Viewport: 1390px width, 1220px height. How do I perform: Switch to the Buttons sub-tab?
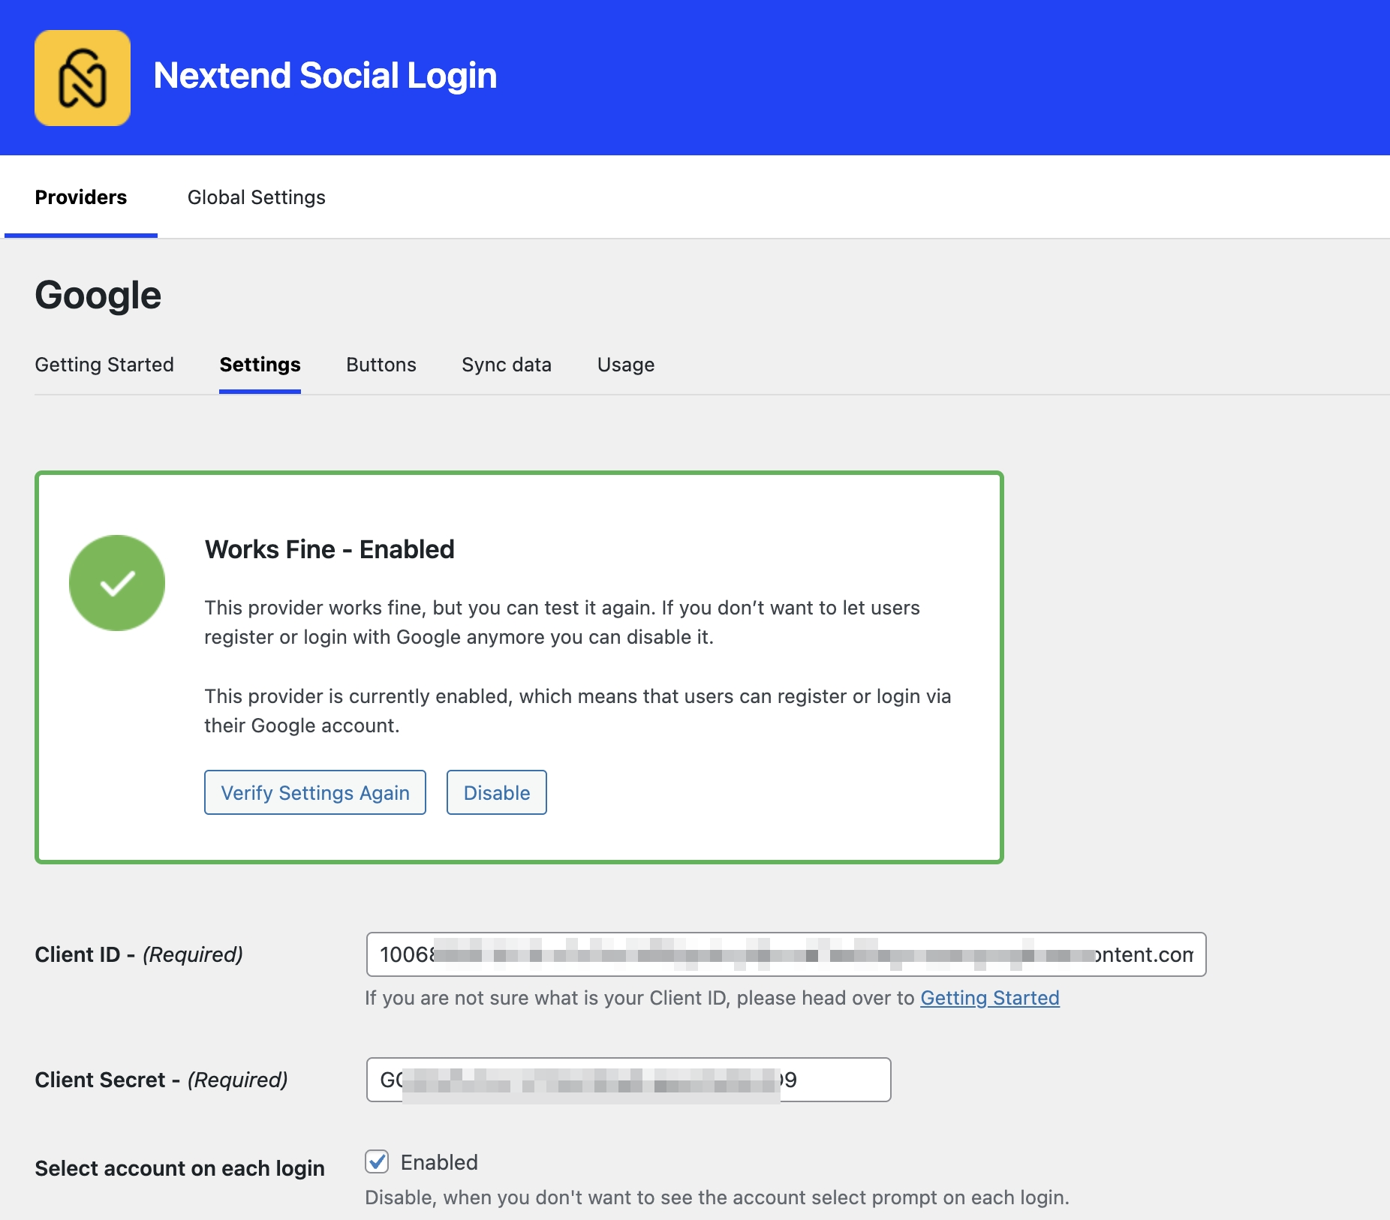click(x=381, y=365)
